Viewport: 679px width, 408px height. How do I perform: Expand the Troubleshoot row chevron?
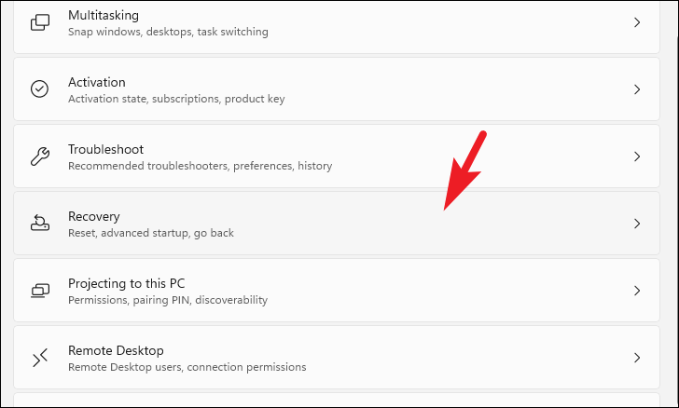pyautogui.click(x=637, y=156)
